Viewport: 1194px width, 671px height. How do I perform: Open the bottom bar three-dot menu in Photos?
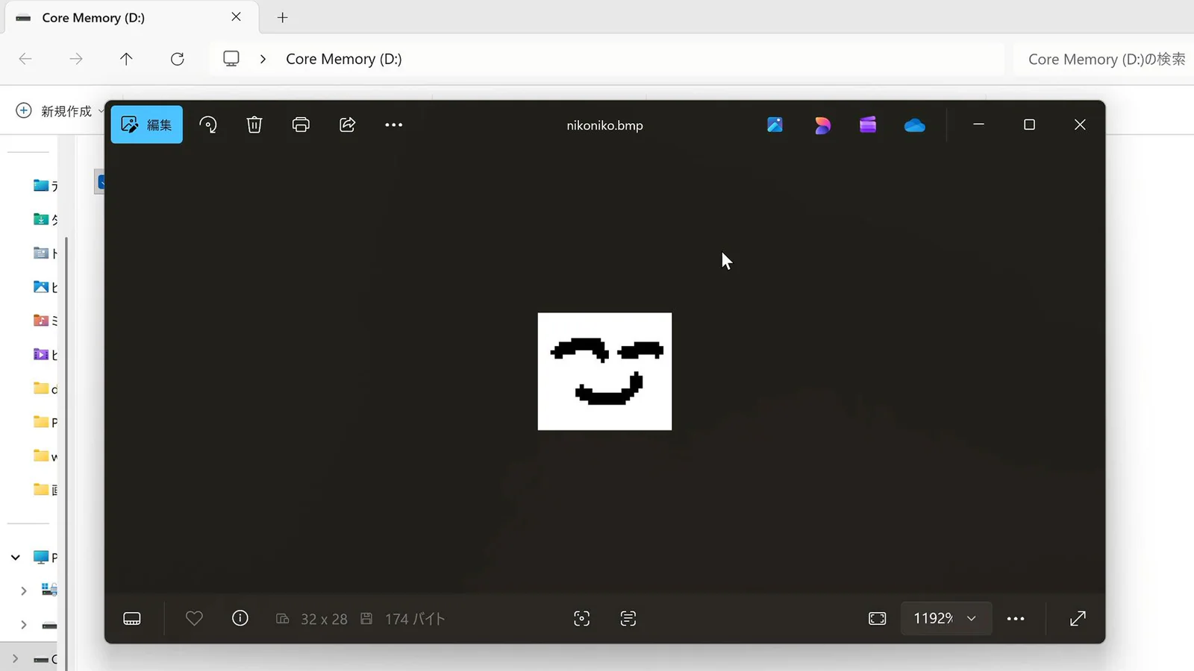(x=1016, y=618)
